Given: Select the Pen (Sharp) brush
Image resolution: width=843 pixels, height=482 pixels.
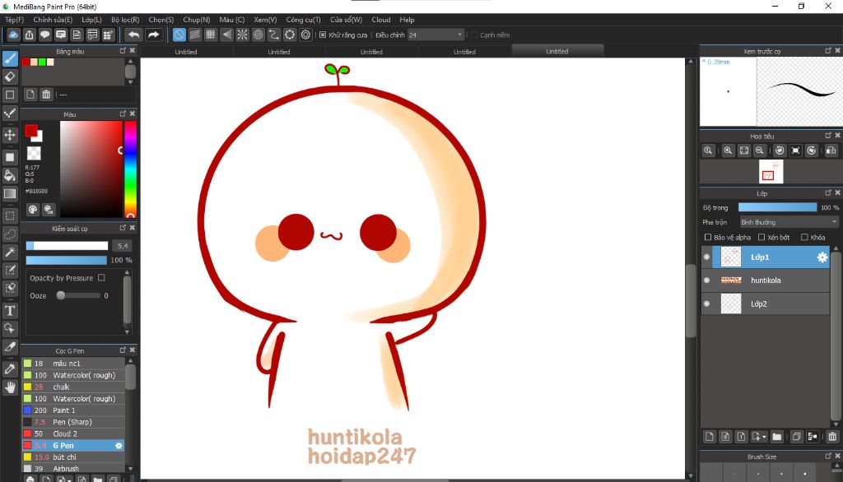Looking at the screenshot, I should click(x=73, y=422).
